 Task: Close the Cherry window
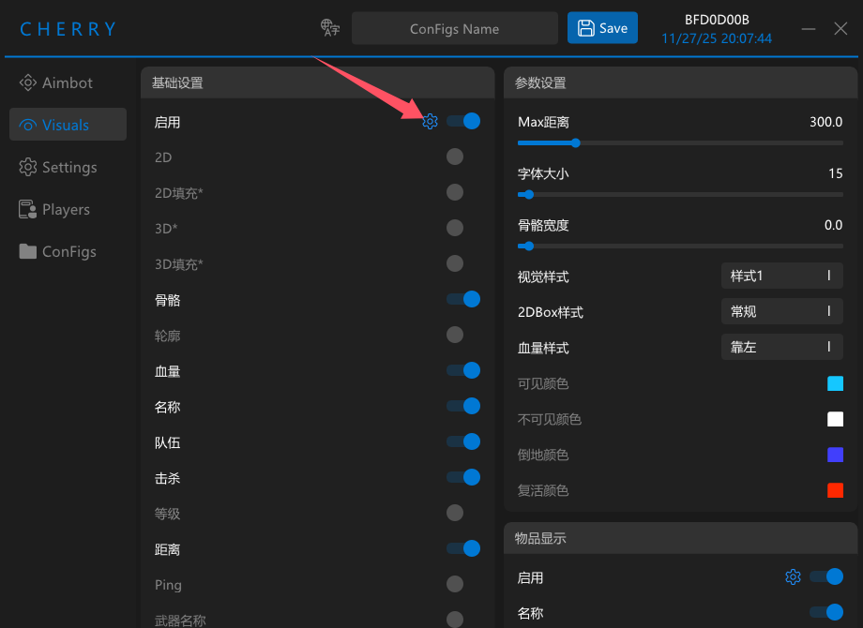point(840,29)
